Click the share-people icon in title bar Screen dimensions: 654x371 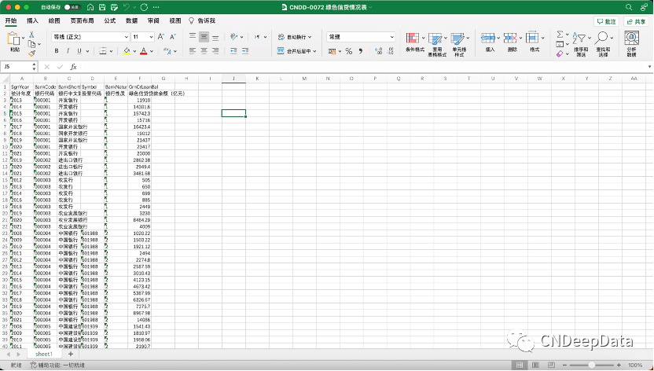click(644, 7)
